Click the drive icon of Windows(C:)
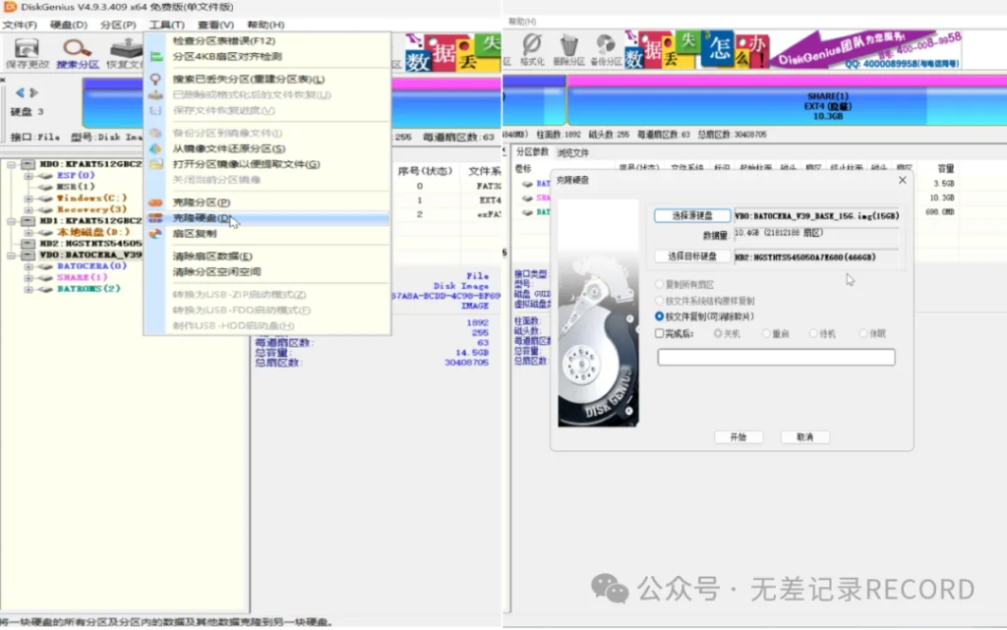This screenshot has width=1007, height=630. tap(45, 199)
